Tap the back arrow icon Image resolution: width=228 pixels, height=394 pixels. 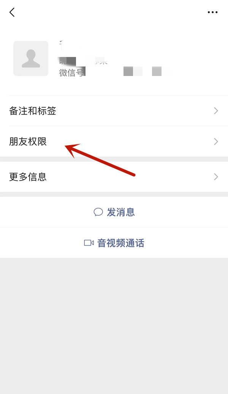12,12
